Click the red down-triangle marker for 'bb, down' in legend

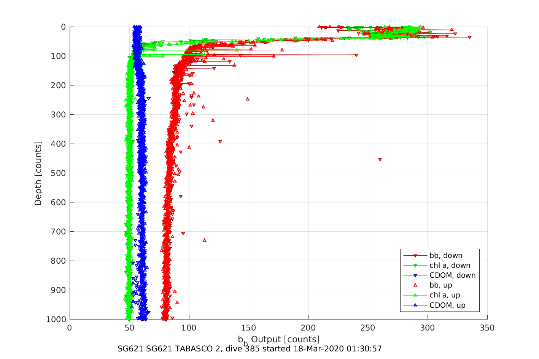point(415,256)
